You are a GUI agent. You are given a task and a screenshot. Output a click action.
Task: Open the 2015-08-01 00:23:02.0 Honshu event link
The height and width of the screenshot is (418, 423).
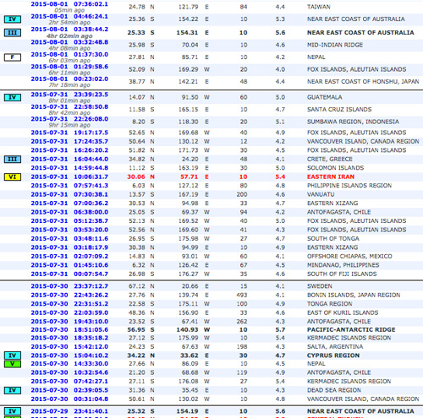(69, 79)
